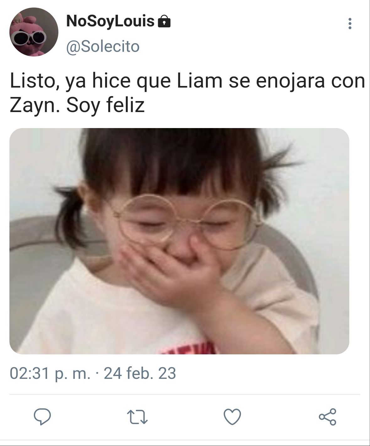This screenshot has width=370, height=446.
Task: Open the reply speech bubble icon
Action: point(42,417)
